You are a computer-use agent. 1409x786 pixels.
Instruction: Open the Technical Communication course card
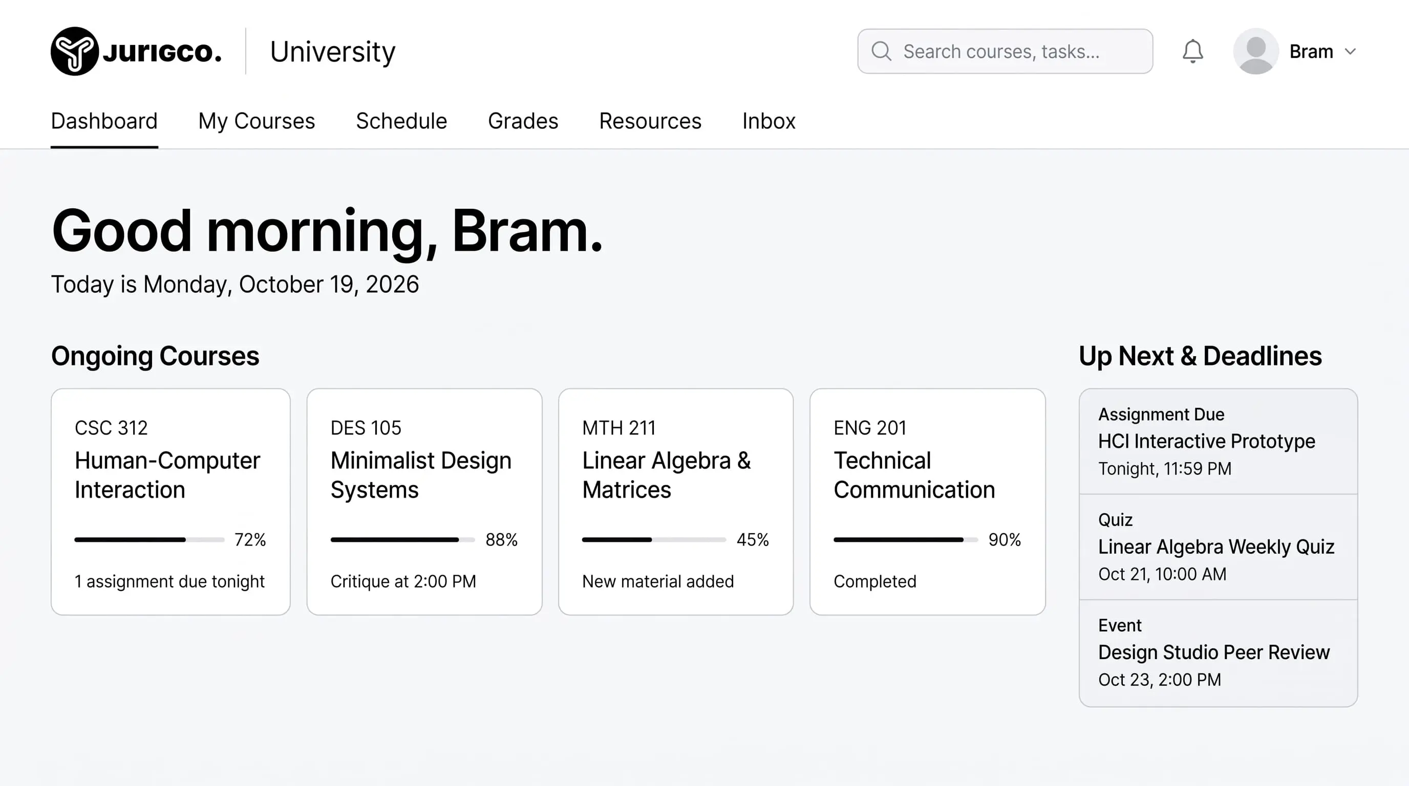click(x=928, y=502)
